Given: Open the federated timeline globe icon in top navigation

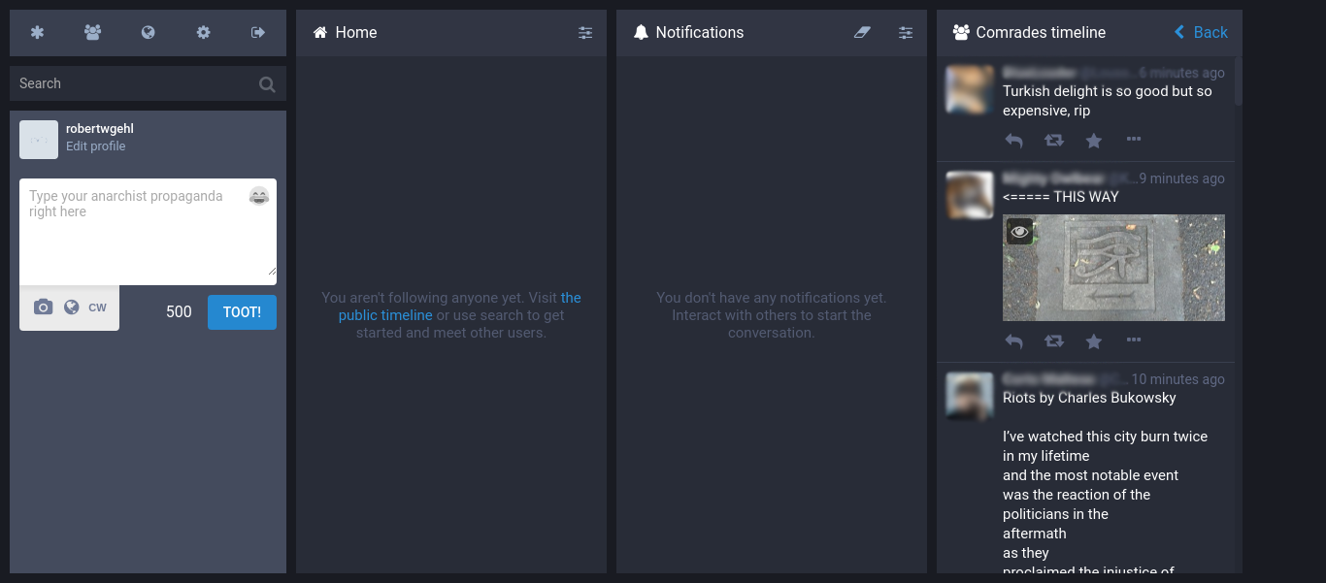Looking at the screenshot, I should (x=148, y=32).
